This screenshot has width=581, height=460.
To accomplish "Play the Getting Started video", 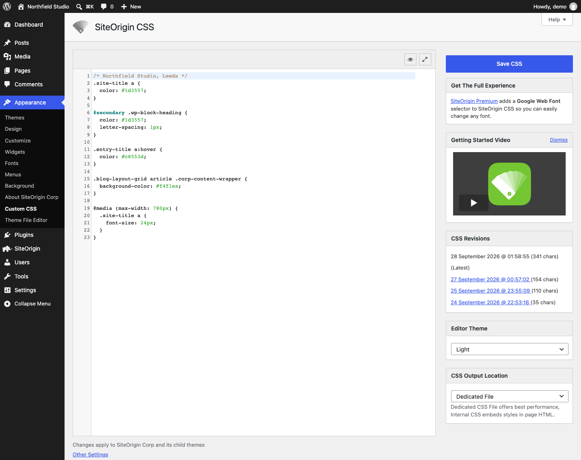I will click(474, 203).
